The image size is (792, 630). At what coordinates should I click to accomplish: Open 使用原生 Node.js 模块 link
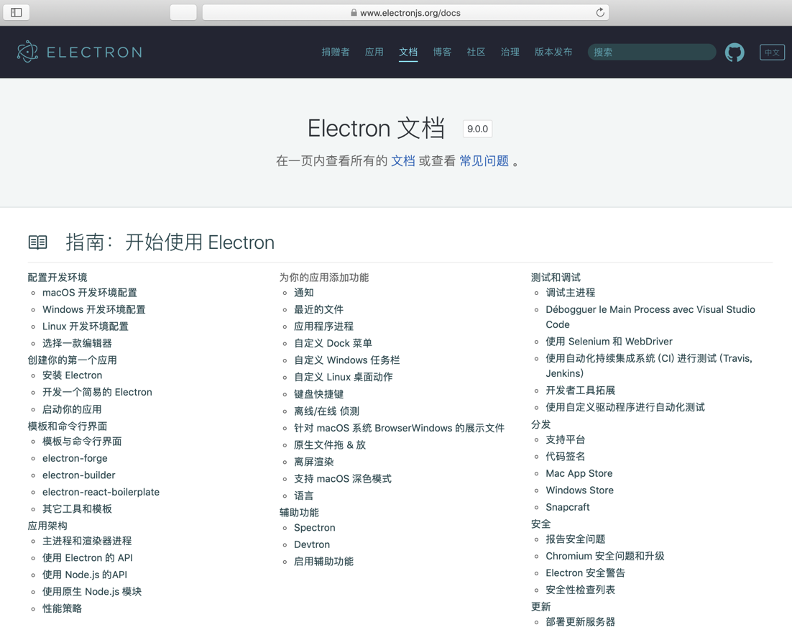[92, 592]
